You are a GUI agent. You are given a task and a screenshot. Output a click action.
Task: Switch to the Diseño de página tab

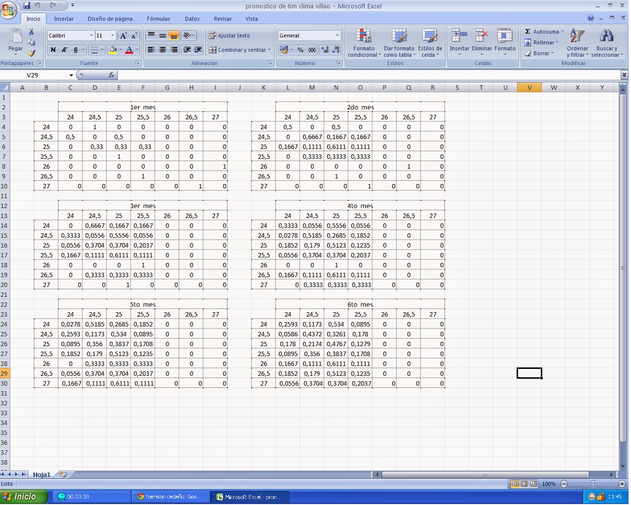point(110,19)
